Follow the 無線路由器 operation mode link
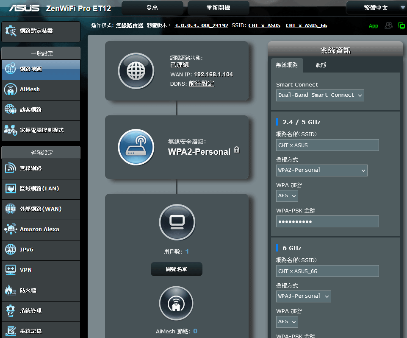The width and height of the screenshot is (407, 338). [130, 25]
